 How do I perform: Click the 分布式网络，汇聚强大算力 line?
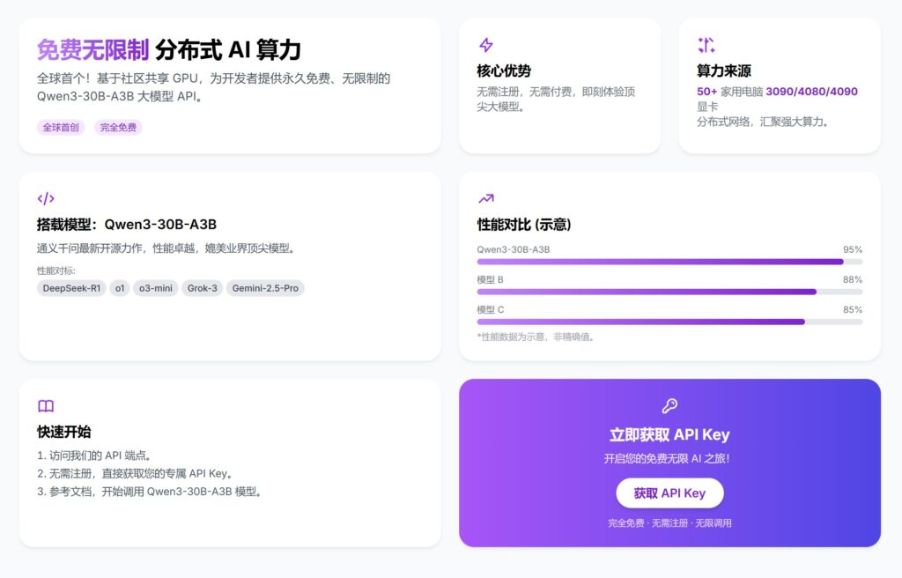763,122
